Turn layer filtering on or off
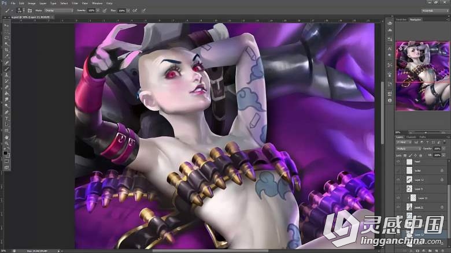This screenshot has width=451, height=253. 445,142
